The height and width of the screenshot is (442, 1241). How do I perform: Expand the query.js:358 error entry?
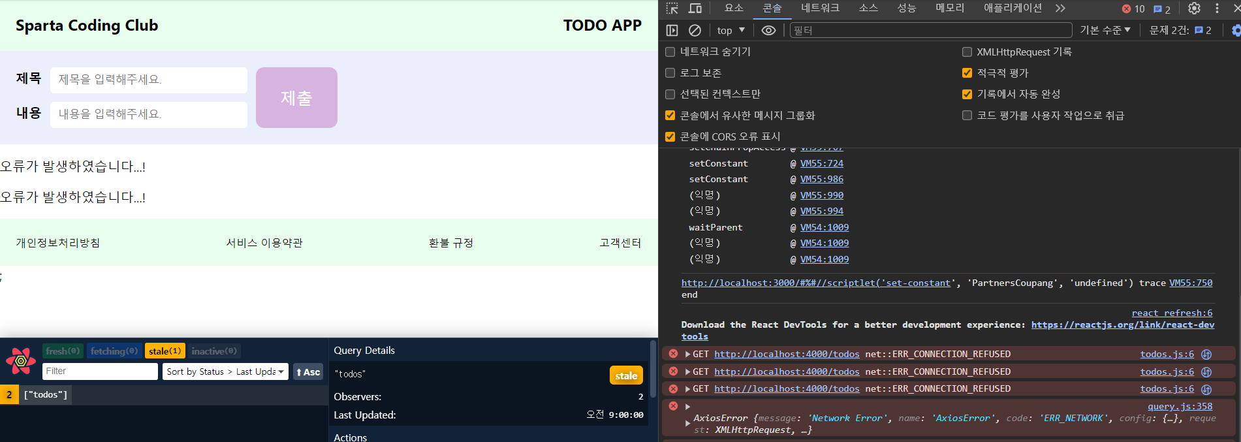(687, 407)
